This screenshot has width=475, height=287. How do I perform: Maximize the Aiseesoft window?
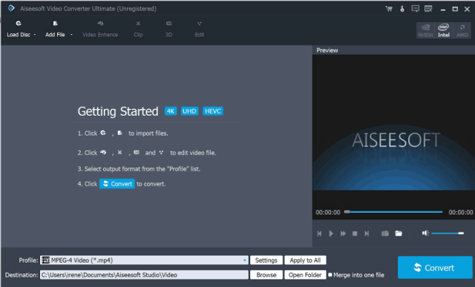455,9
